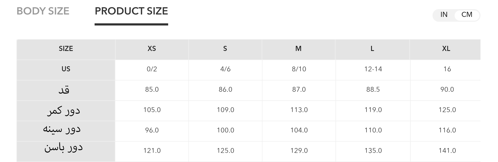Switch to the BODY SIZE tab

43,11
